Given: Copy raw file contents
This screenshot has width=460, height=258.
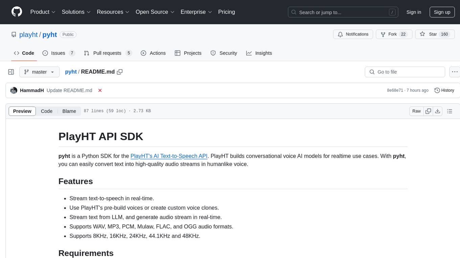Looking at the screenshot, I should (x=428, y=111).
